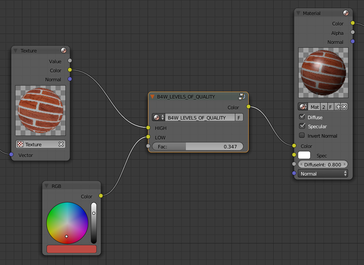Add new material with plus icon

(x=338, y=107)
